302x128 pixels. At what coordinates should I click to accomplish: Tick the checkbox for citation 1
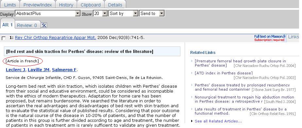point(4,38)
